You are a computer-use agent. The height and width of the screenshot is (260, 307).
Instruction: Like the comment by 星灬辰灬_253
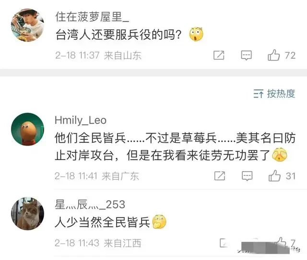click(x=281, y=243)
